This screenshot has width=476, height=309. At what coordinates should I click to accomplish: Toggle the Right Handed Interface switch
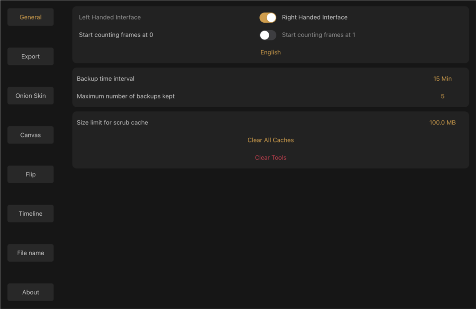pyautogui.click(x=268, y=18)
